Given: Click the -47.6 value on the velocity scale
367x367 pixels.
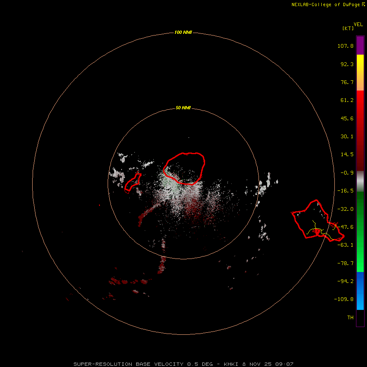Looking at the screenshot, I should coord(345,227).
